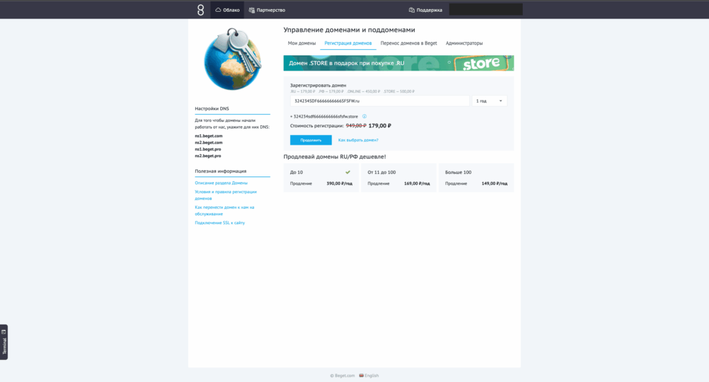Image resolution: width=709 pixels, height=382 pixels.
Task: Click the domain name input field
Action: point(379,101)
